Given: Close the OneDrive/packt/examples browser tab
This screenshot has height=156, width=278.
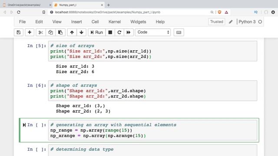Looking at the screenshot, I should pos(50,5).
